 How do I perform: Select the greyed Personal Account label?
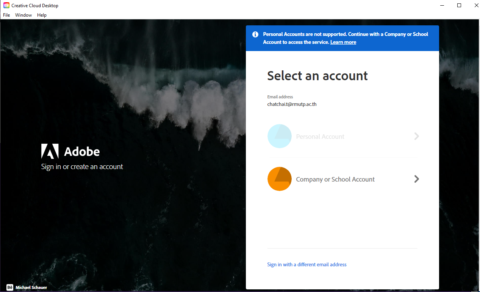click(x=320, y=137)
